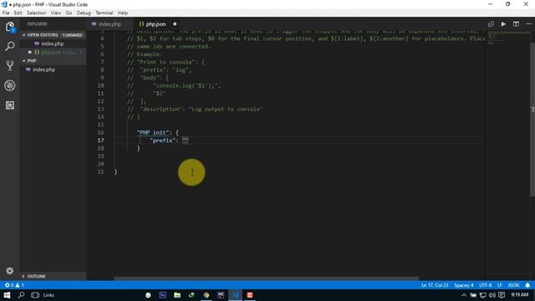Collapse the PHP folder section
The image size is (535, 301).
tap(53, 61)
